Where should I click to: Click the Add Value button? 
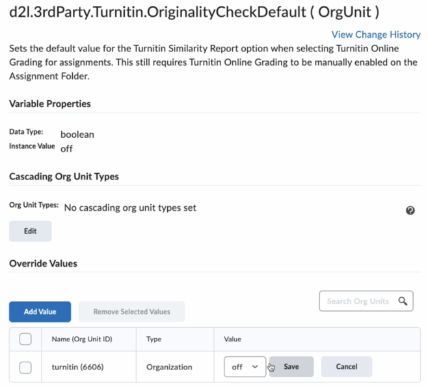(x=40, y=312)
